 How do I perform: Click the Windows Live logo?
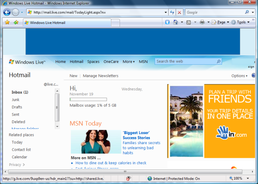click(x=27, y=62)
